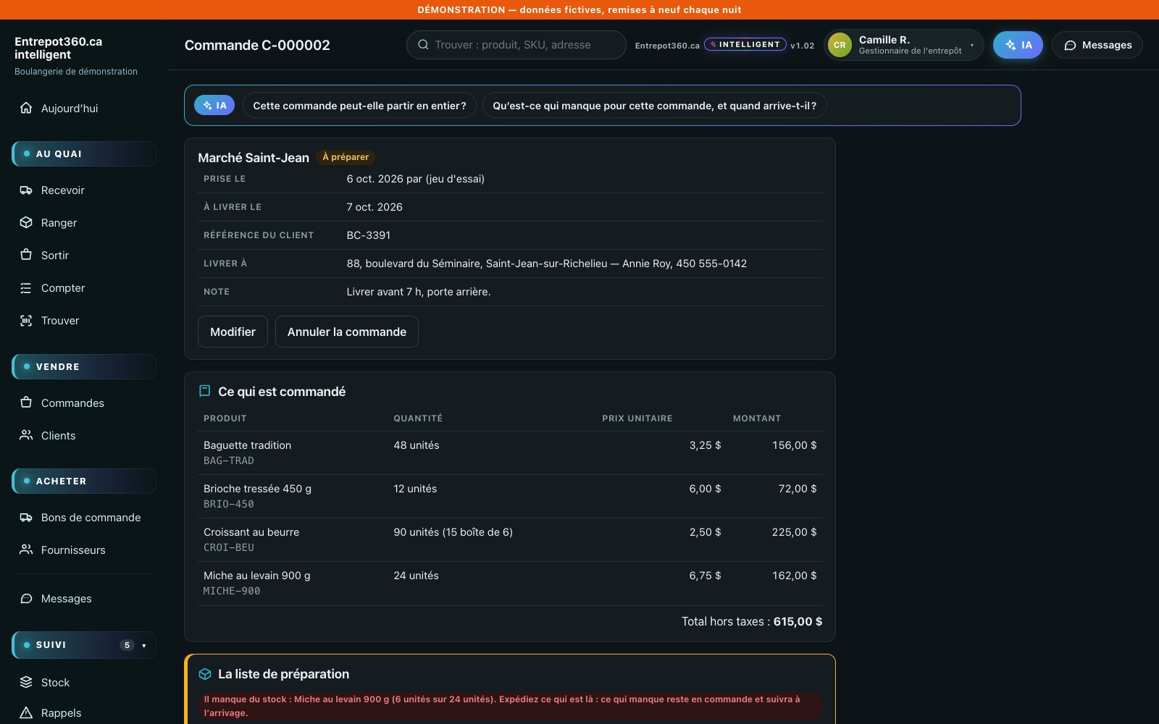
Task: Open the IA assistant button in header
Action: click(1018, 45)
